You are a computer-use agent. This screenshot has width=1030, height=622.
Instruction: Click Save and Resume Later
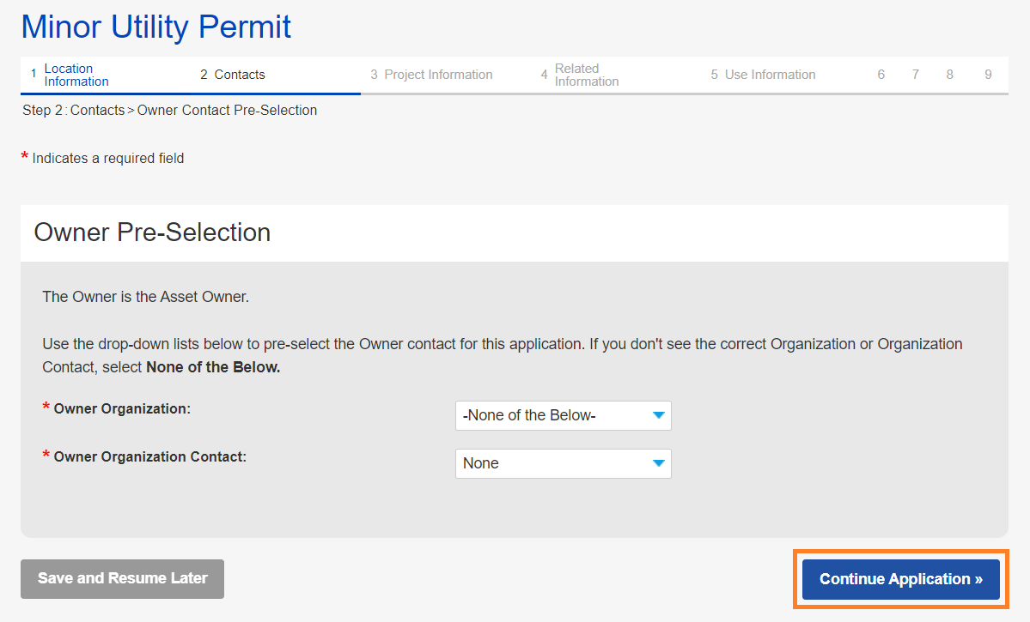coord(122,578)
